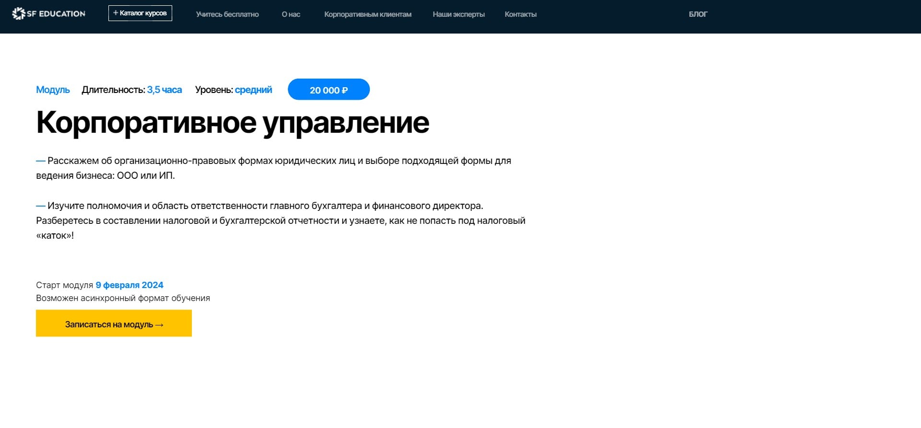Click the SF Education logo icon
Screen dimensions: 921x428
coord(18,14)
